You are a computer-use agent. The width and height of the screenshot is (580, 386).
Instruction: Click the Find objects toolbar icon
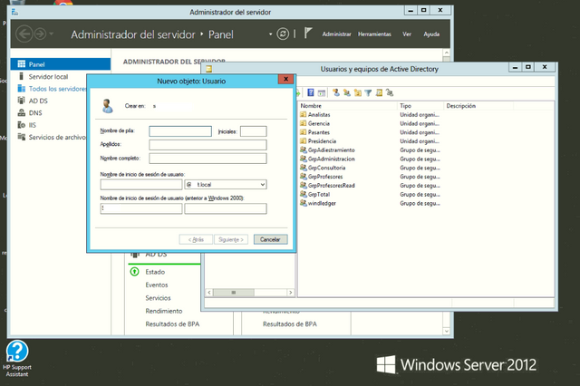coord(379,92)
